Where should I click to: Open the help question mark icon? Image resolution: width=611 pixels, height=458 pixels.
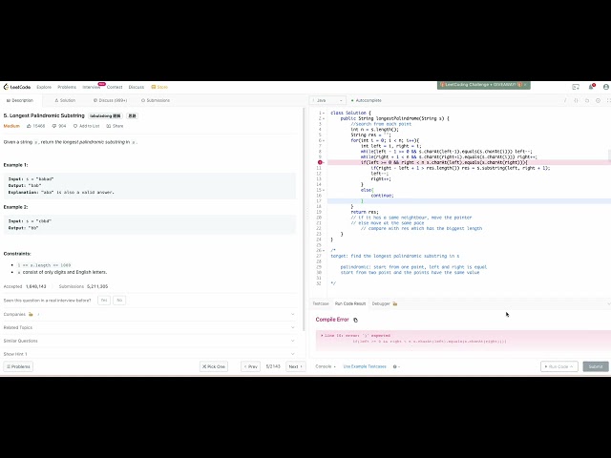pos(396,366)
